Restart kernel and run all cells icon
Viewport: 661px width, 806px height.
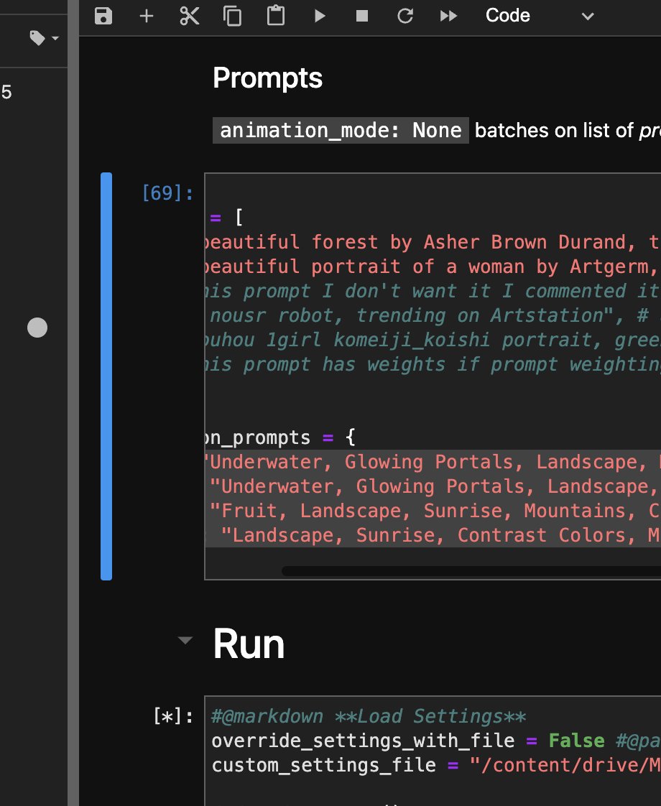coord(449,16)
